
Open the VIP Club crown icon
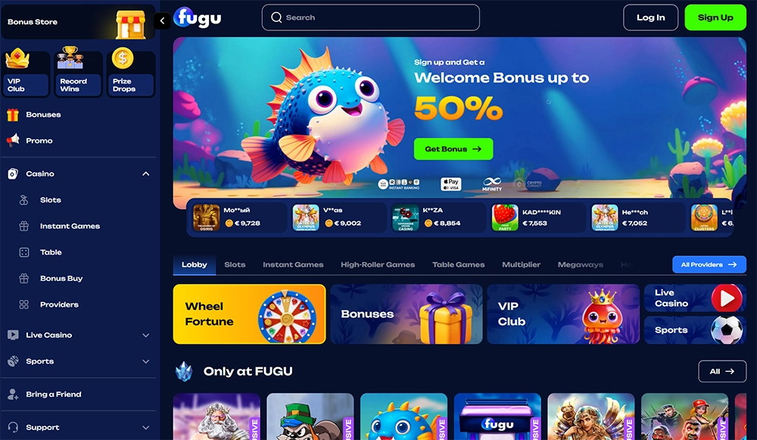click(x=17, y=59)
